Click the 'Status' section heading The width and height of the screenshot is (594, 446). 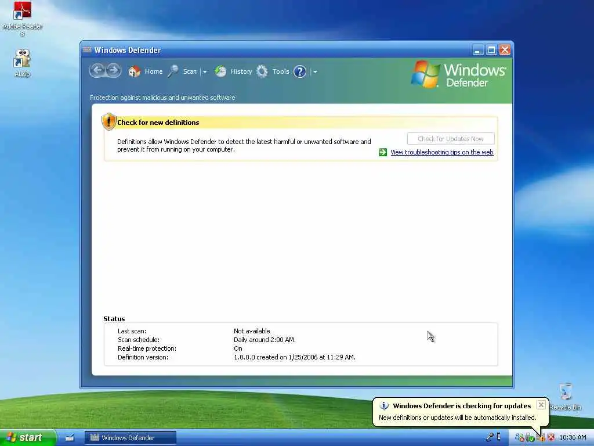point(114,319)
